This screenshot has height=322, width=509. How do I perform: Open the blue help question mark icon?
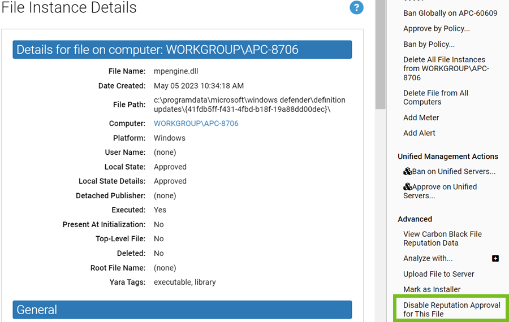pyautogui.click(x=356, y=7)
